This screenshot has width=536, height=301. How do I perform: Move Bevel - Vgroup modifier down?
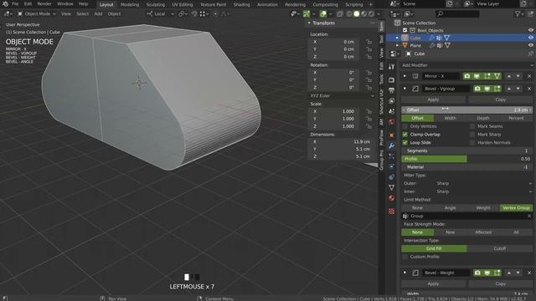coord(518,89)
